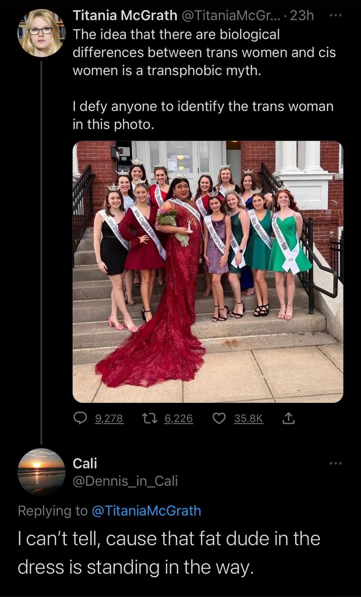
Task: View the 35.8K likes count
Action: click(x=249, y=418)
